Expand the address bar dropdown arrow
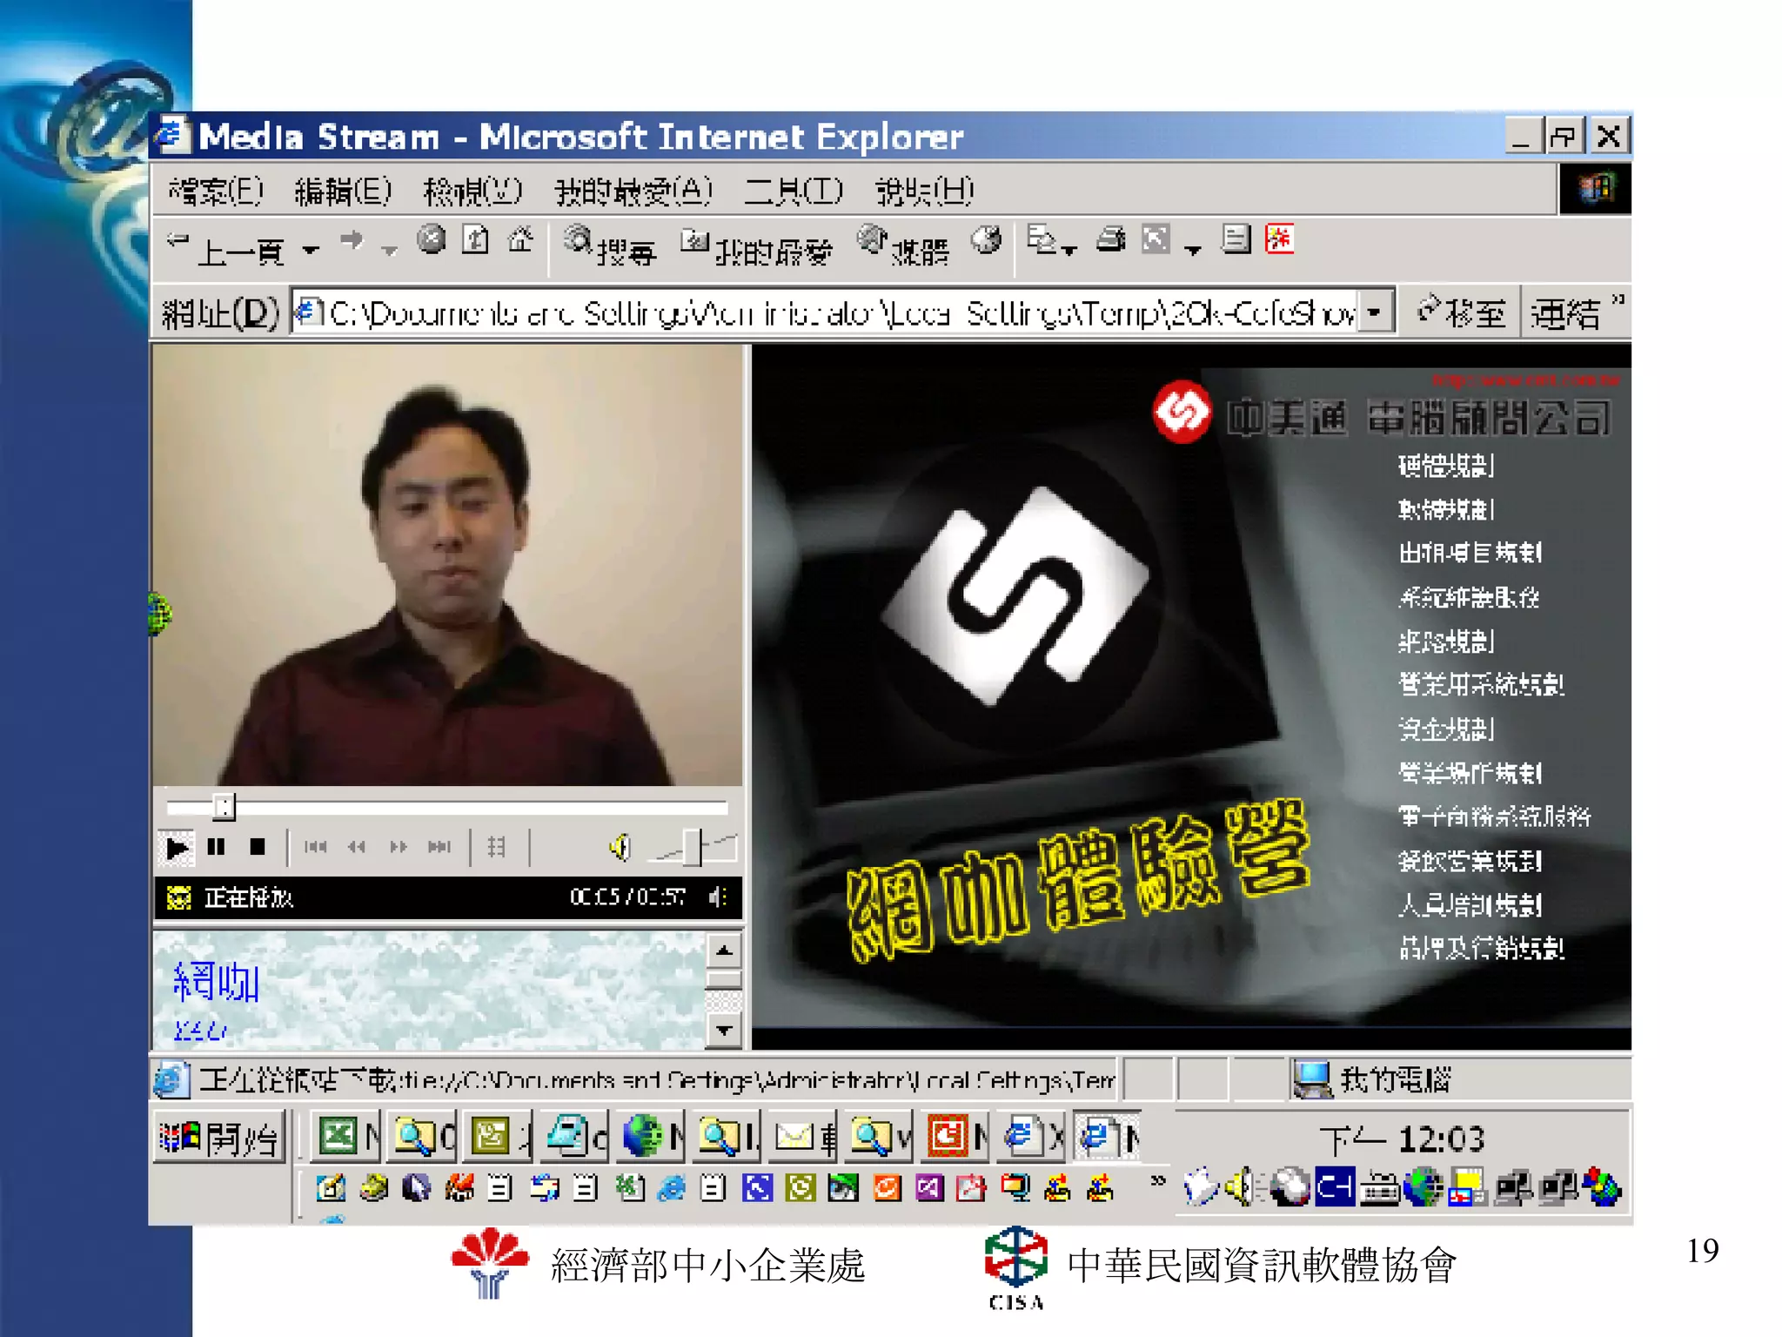The image size is (1782, 1337). [1375, 312]
